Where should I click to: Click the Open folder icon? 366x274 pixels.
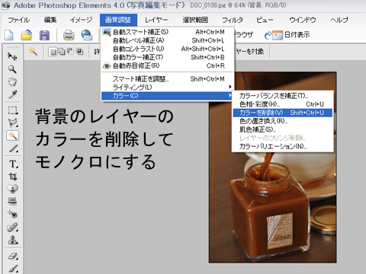27,35
